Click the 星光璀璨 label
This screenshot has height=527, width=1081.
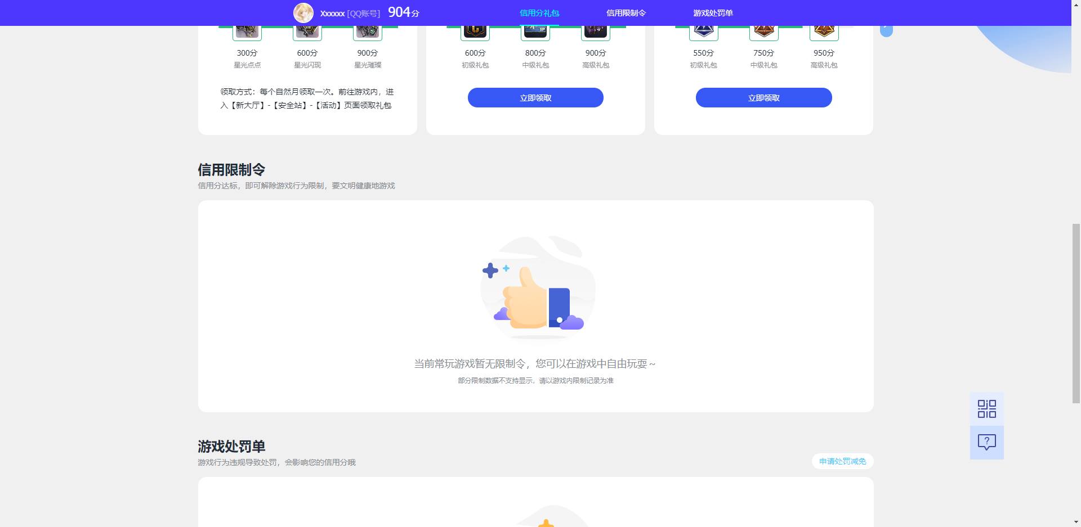coord(368,65)
